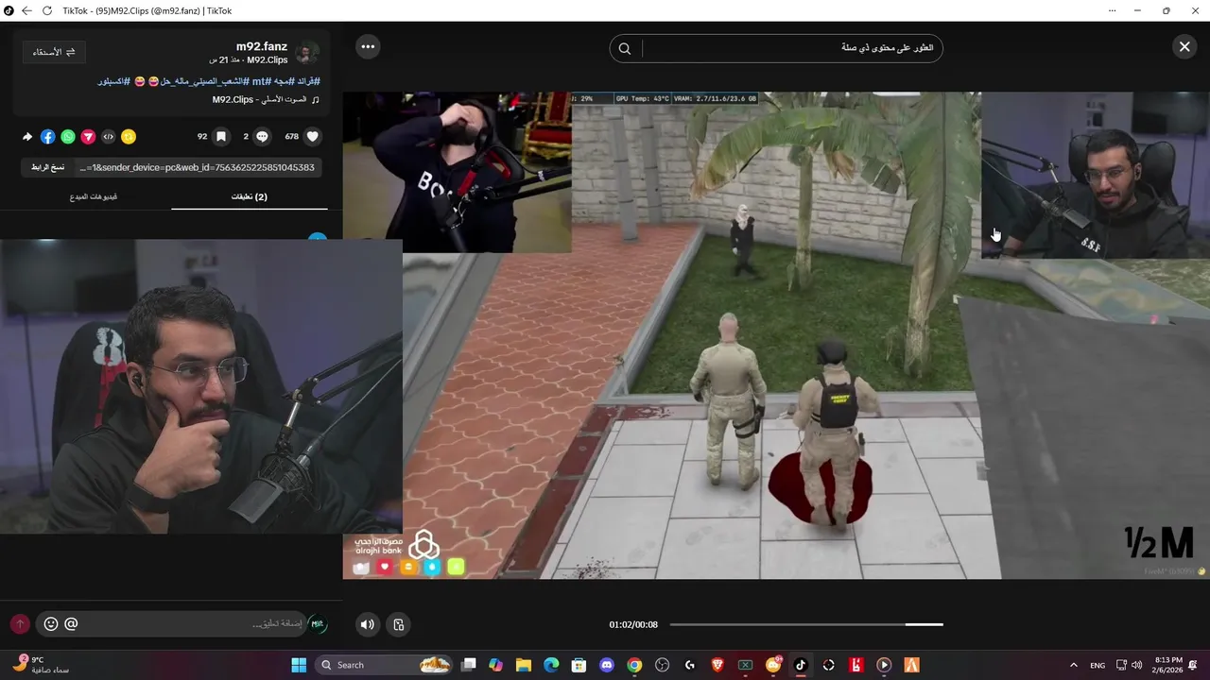Go back with the title bar arrow
Image resolution: width=1210 pixels, height=680 pixels.
coord(26,10)
